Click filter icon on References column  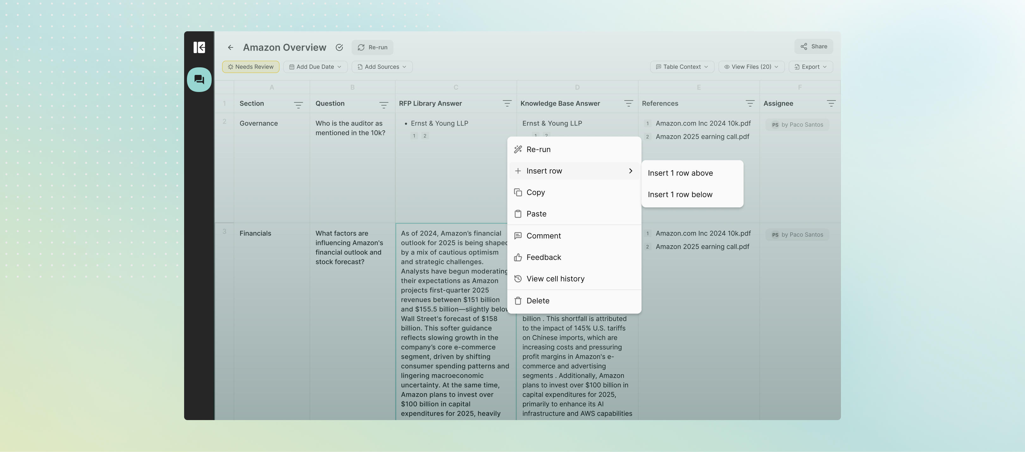(750, 103)
